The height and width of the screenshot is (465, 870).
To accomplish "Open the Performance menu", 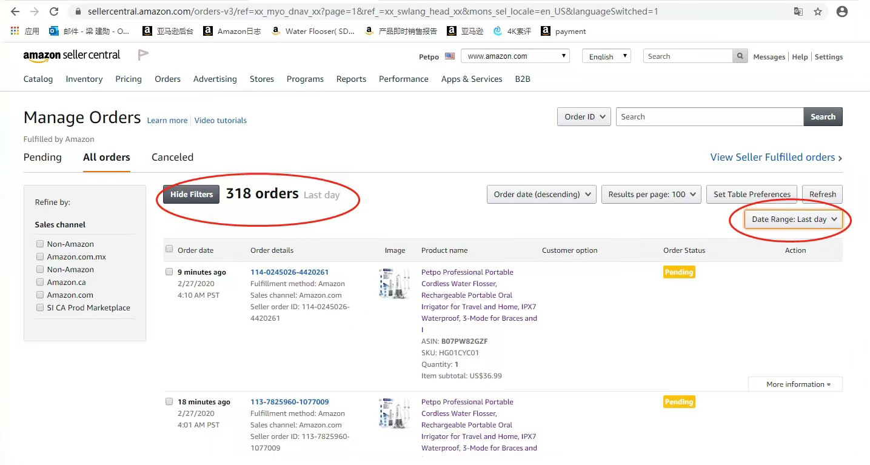I will tap(404, 79).
